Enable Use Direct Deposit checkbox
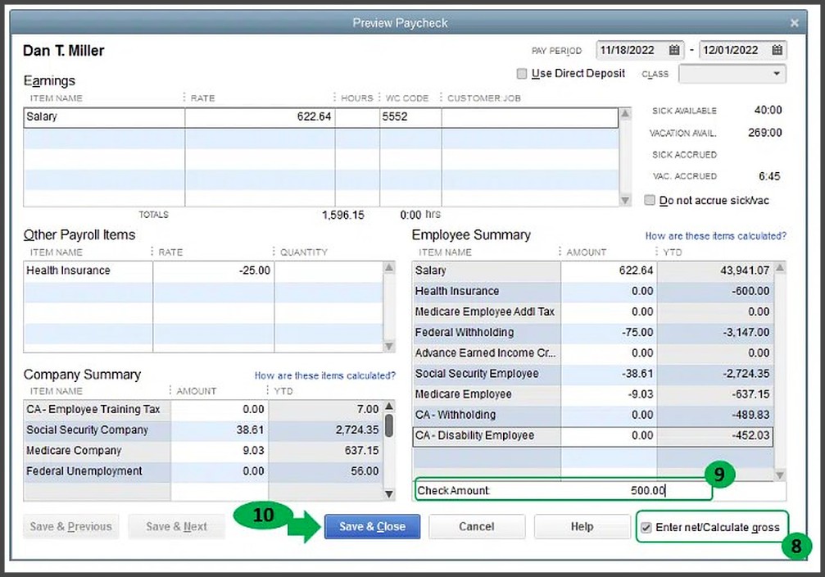Screen dimensions: 825x577 tap(522, 74)
